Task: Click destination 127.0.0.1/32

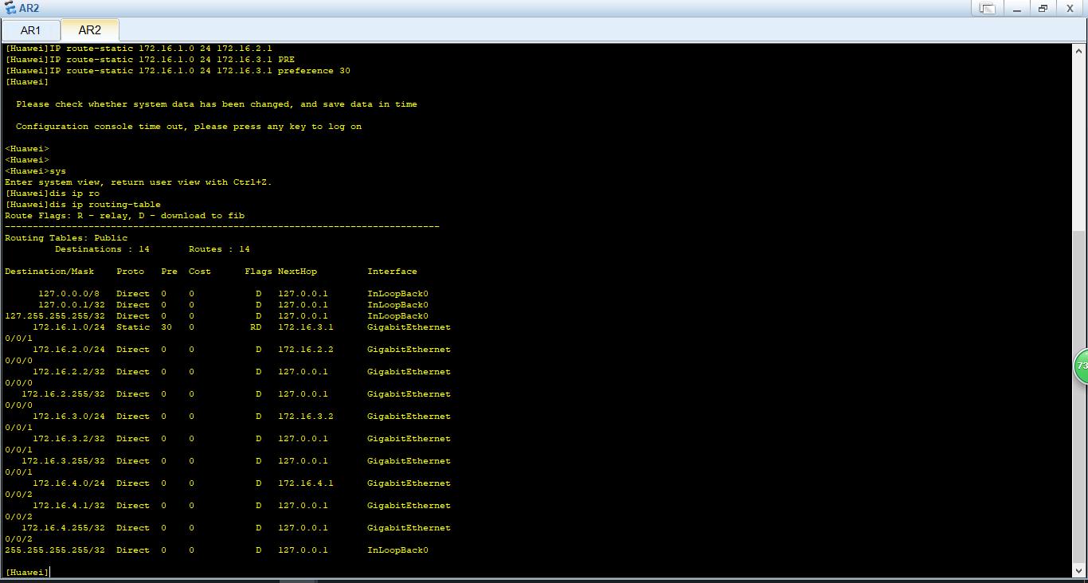Action: pyautogui.click(x=72, y=305)
